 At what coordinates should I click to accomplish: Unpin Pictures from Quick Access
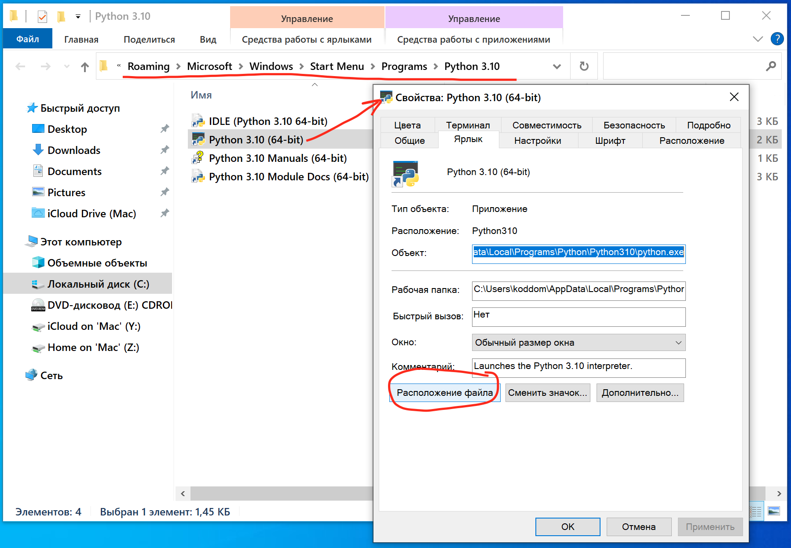click(165, 192)
